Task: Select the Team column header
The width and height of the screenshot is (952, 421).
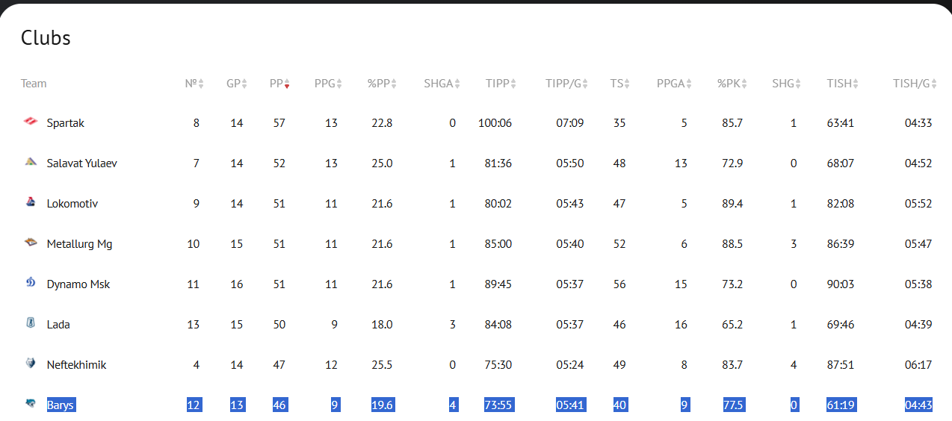Action: (x=34, y=84)
